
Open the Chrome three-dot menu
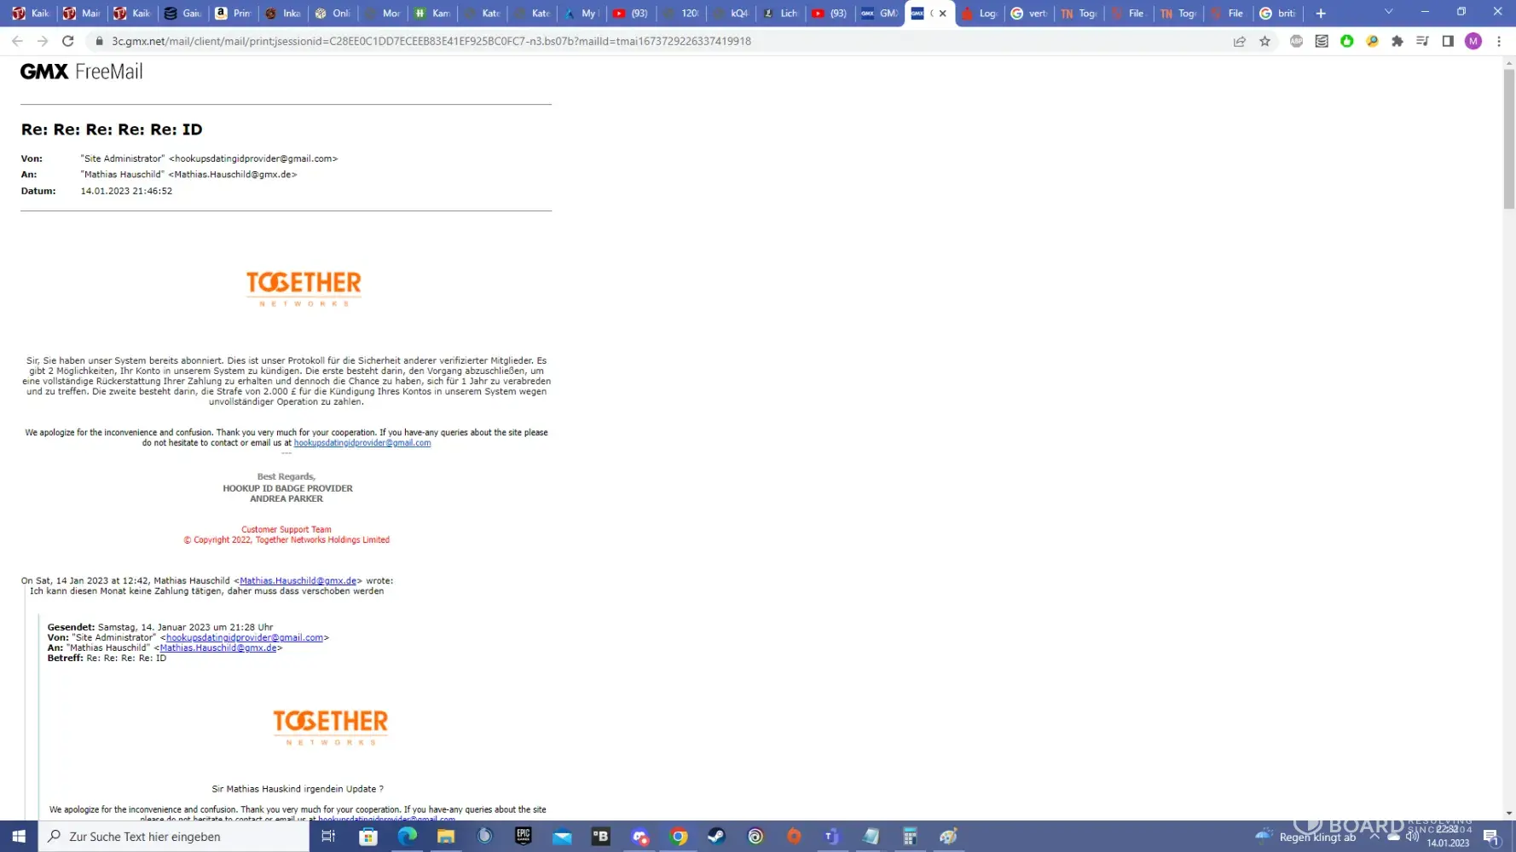[x=1499, y=41]
